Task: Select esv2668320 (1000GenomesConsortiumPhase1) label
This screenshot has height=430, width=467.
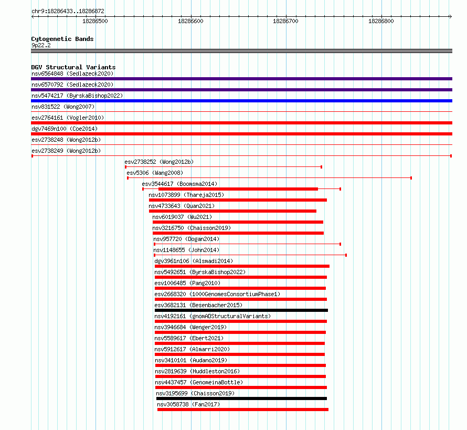Action: [x=217, y=294]
